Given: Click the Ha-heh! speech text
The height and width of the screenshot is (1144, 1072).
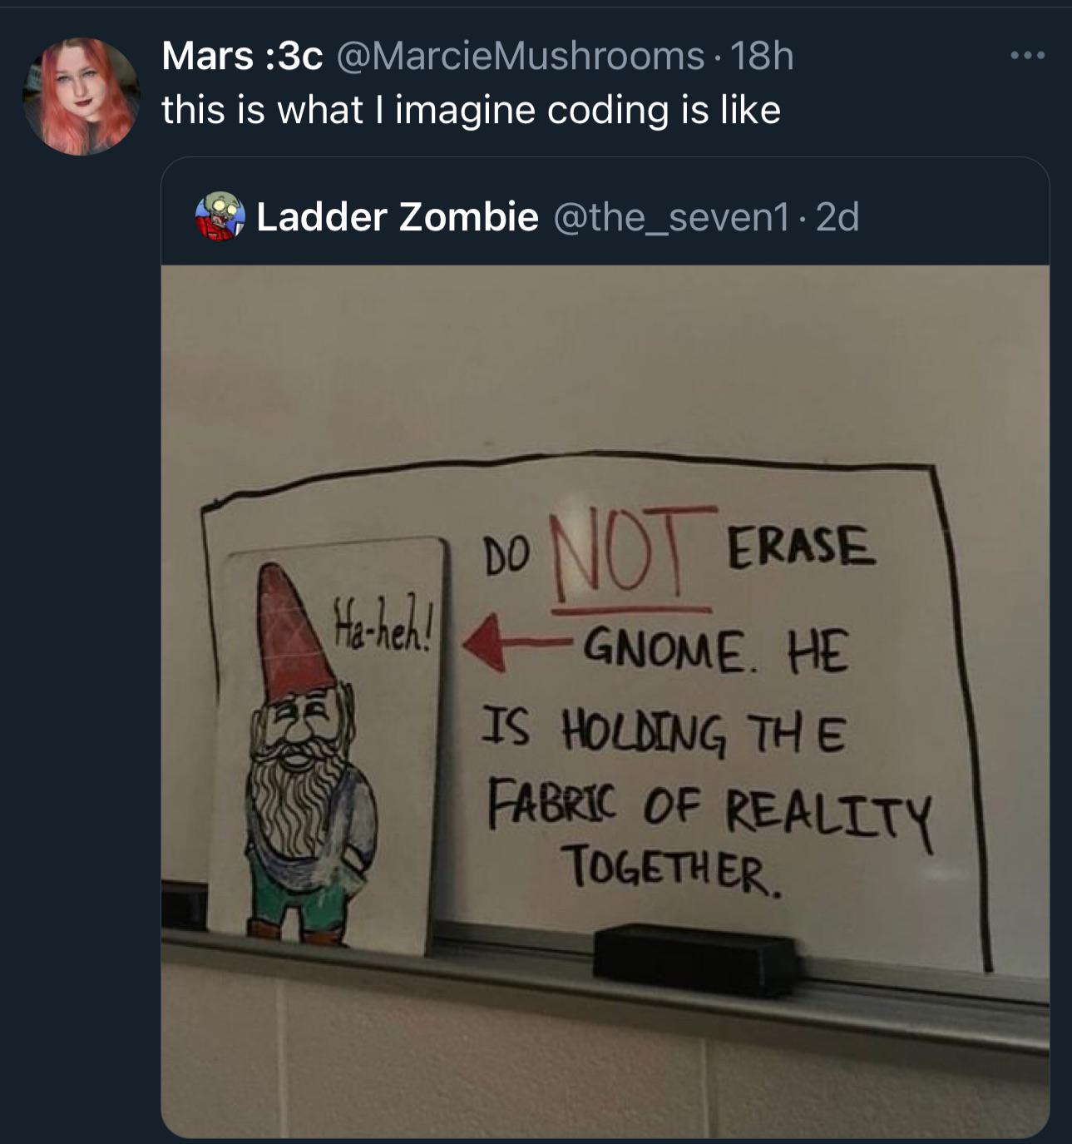Looking at the screenshot, I should [x=381, y=625].
